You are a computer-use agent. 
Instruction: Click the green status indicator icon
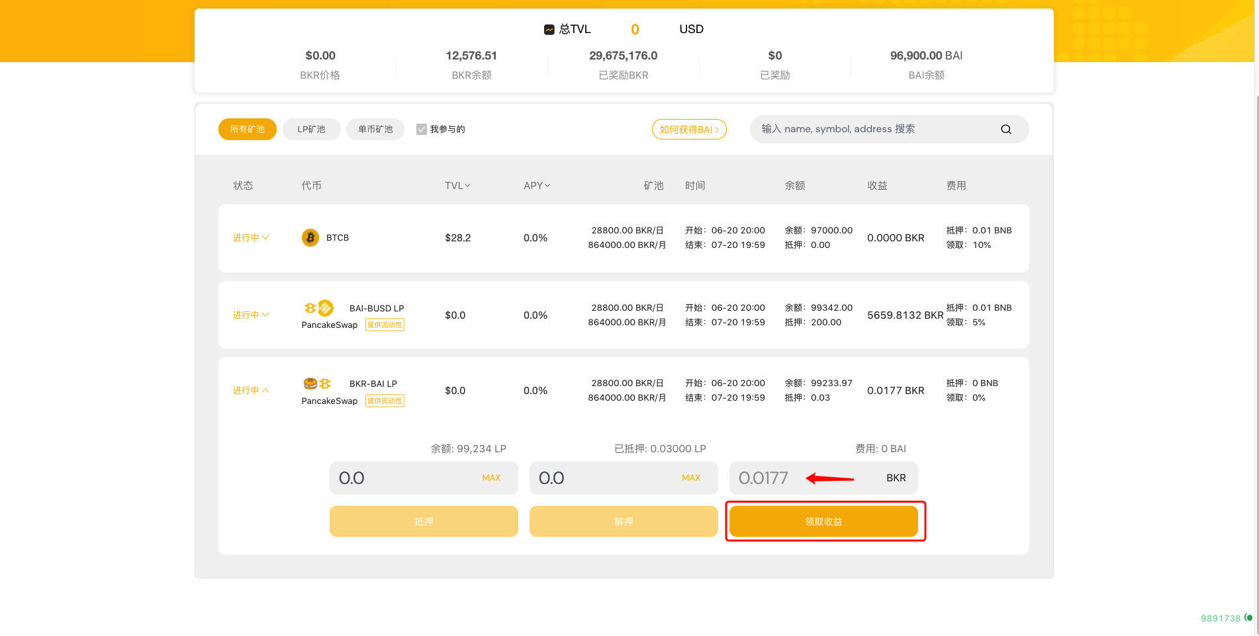(1248, 617)
